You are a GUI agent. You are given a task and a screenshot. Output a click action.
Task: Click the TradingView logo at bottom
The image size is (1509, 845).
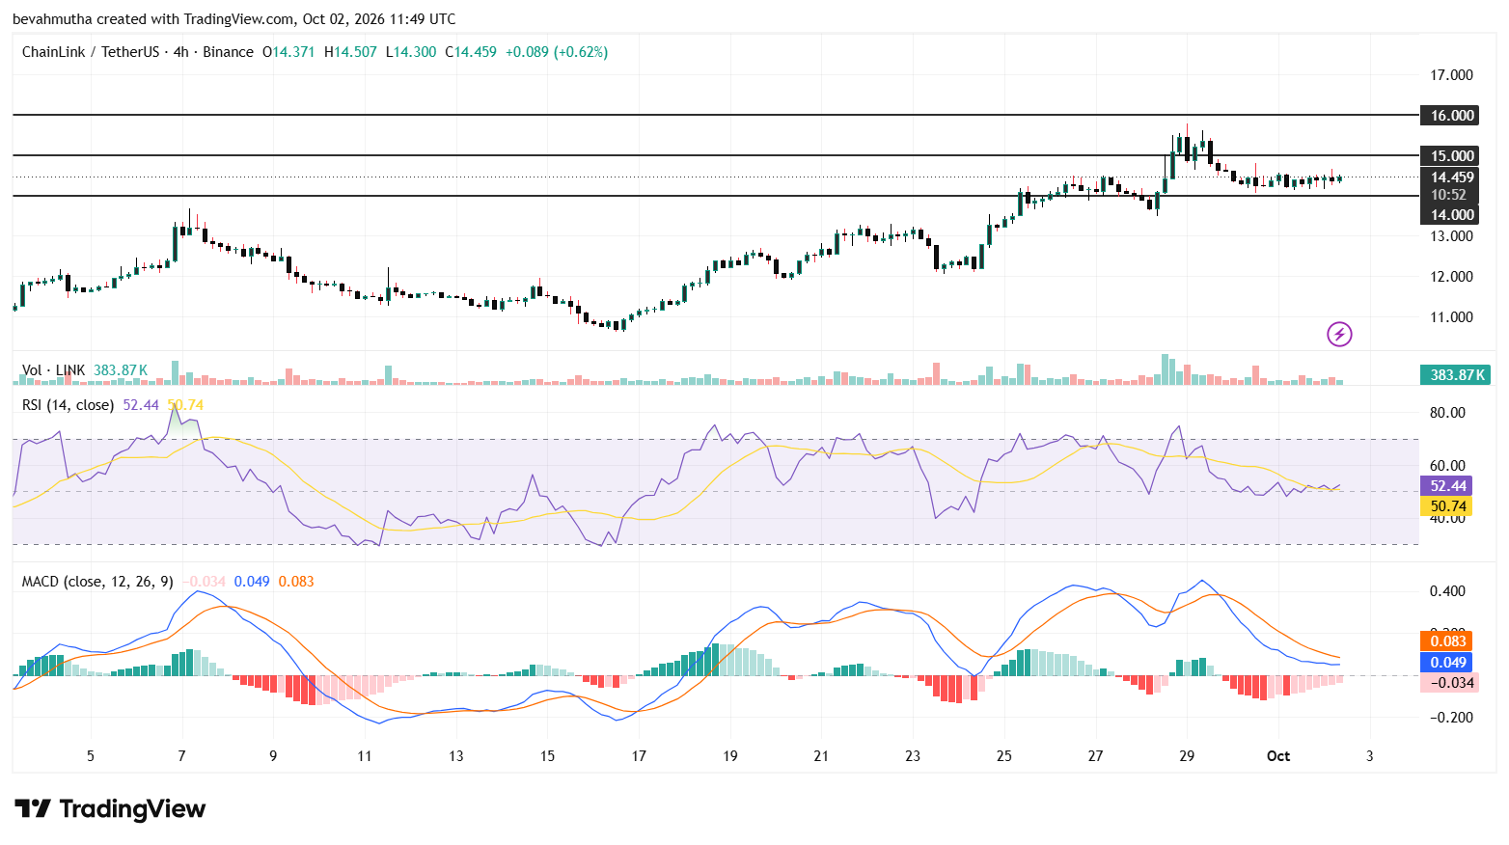click(x=110, y=808)
